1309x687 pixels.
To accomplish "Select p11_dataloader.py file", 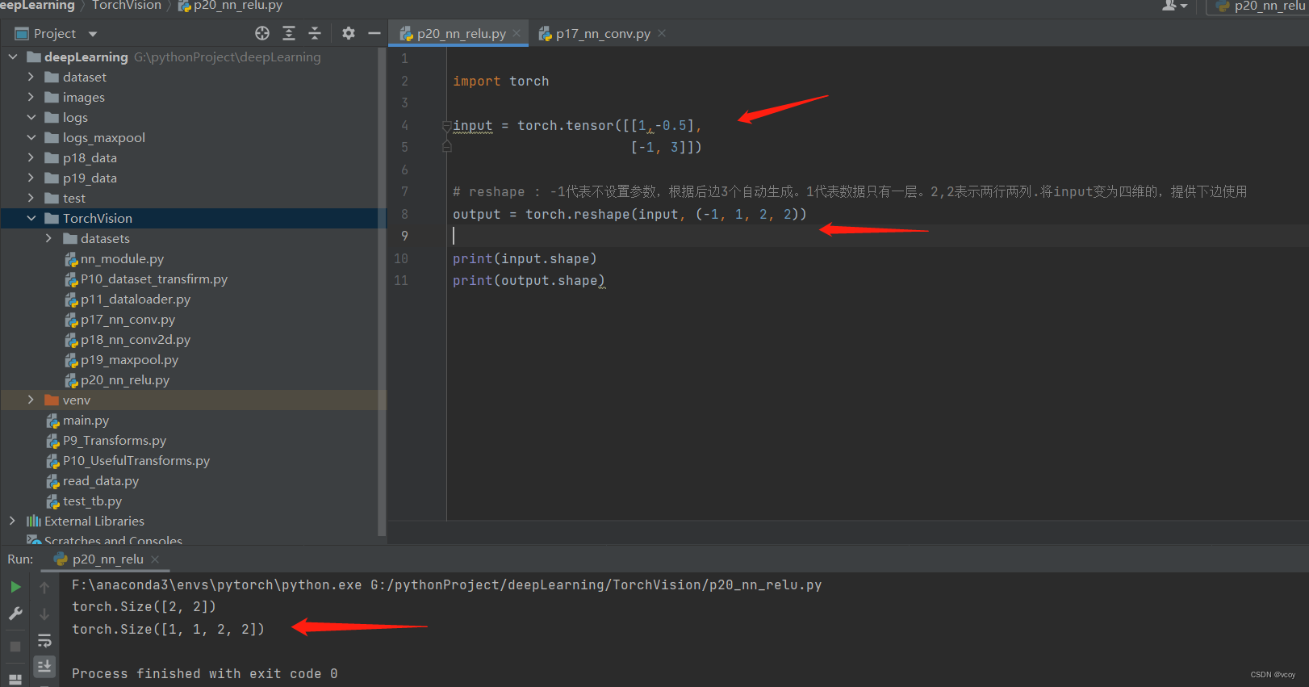I will coord(136,299).
